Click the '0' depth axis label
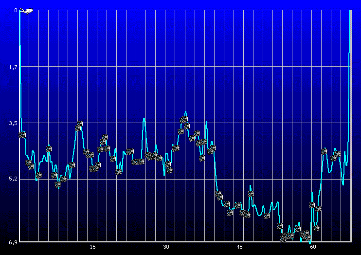Screen dimensions: 361x255 pos(16,10)
